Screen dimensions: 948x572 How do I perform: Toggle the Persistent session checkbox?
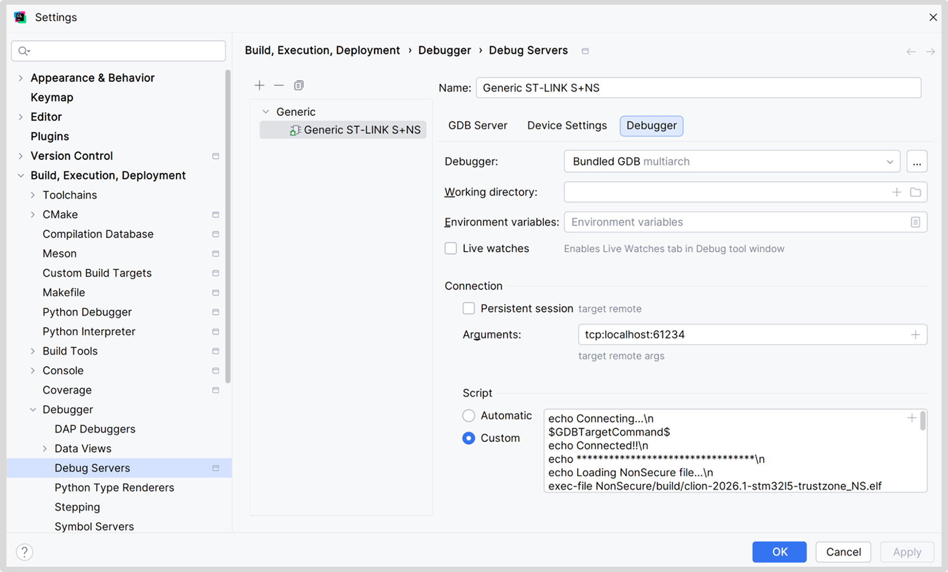tap(469, 309)
